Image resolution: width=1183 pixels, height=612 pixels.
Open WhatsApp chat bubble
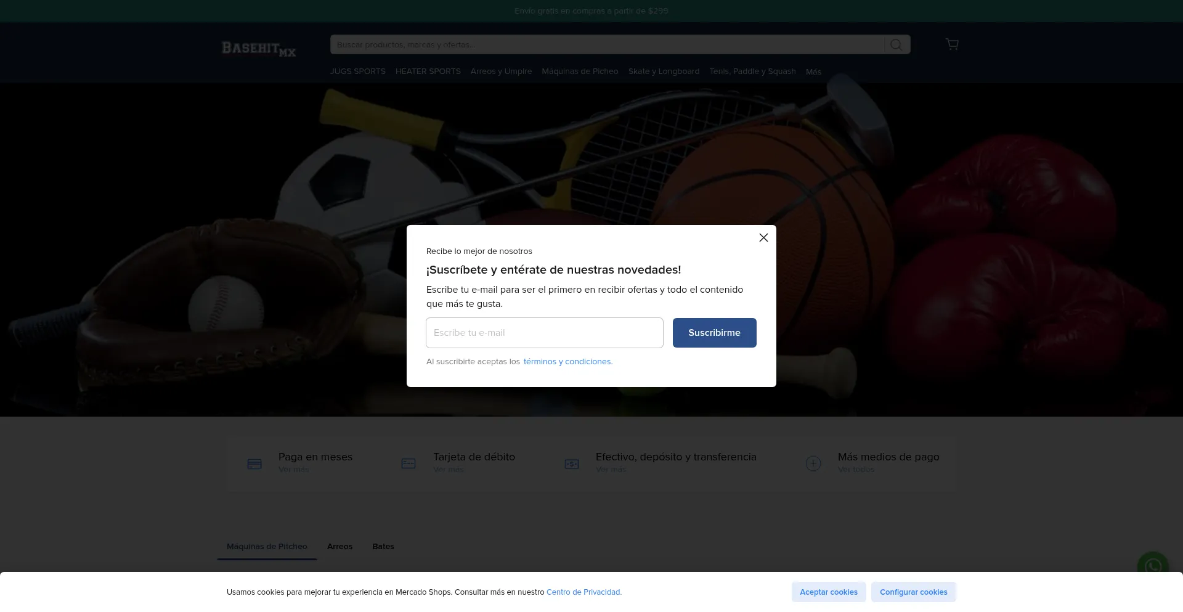click(1153, 566)
